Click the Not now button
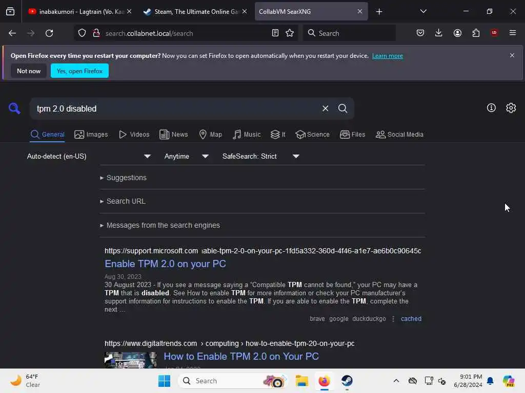Viewport: 525px width, 393px height. 29,71
